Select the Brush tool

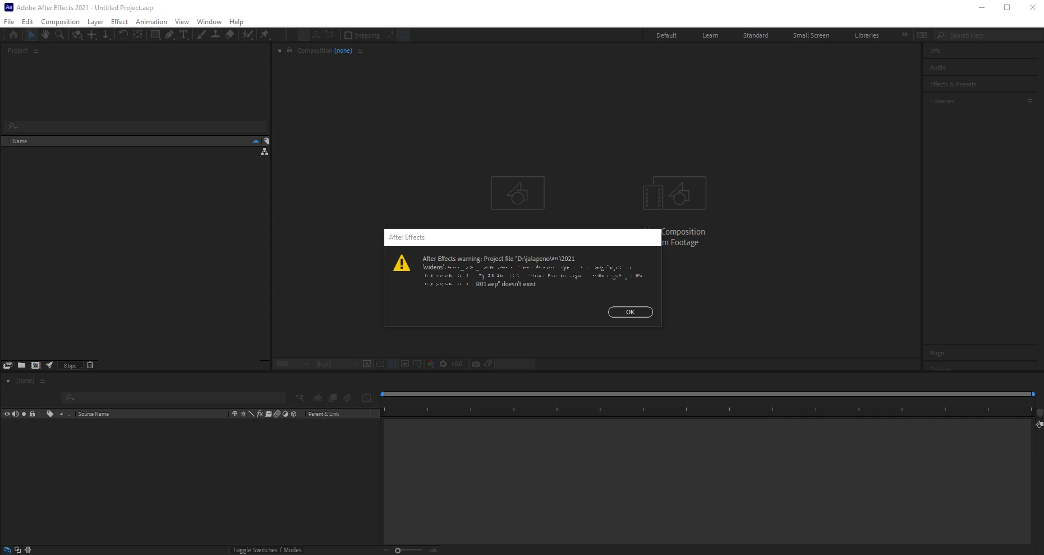point(201,35)
